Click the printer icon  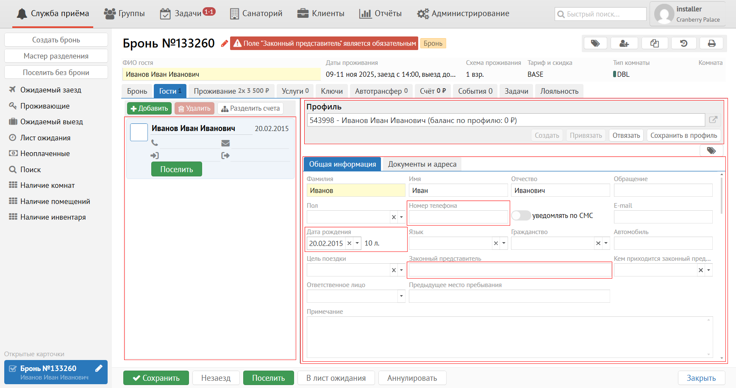tap(712, 43)
